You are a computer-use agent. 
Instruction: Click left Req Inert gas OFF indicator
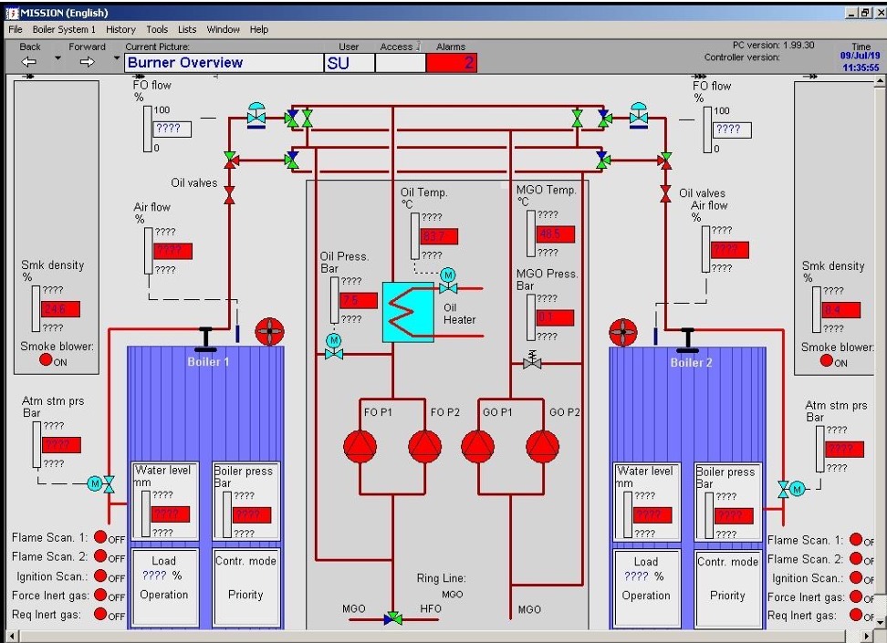(x=100, y=613)
